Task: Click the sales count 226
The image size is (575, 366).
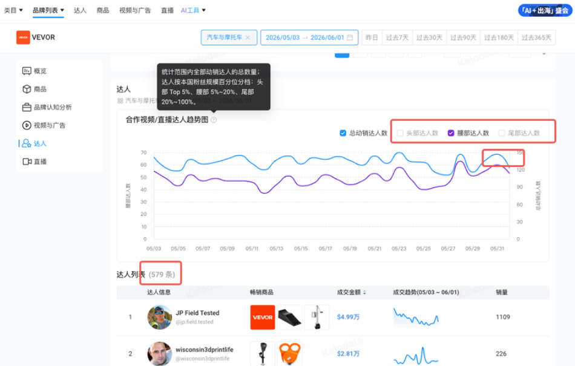Action: click(x=501, y=354)
